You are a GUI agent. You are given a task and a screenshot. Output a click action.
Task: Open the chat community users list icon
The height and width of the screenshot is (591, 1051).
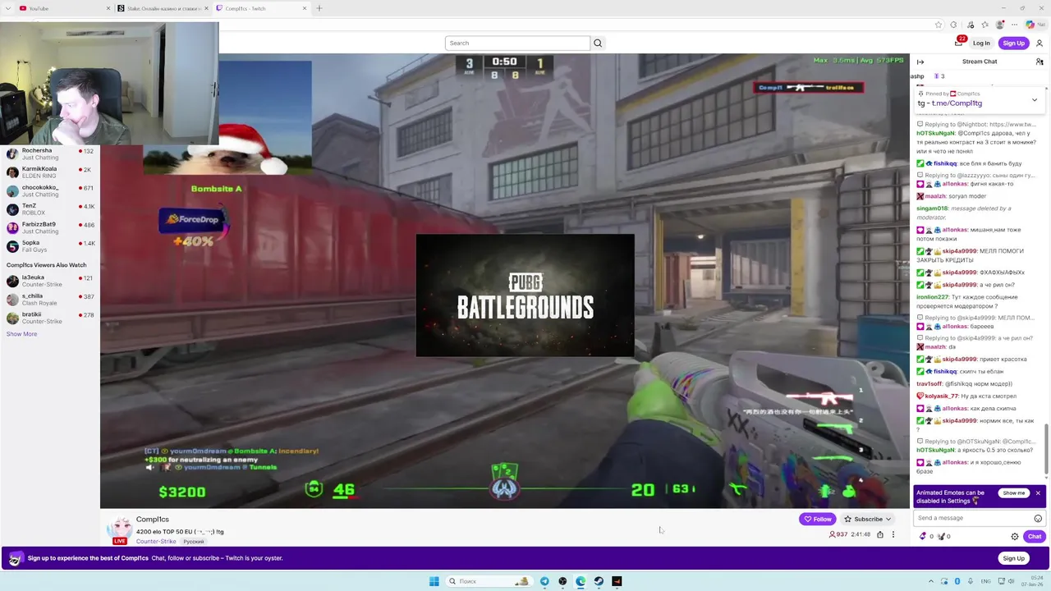[1040, 62]
